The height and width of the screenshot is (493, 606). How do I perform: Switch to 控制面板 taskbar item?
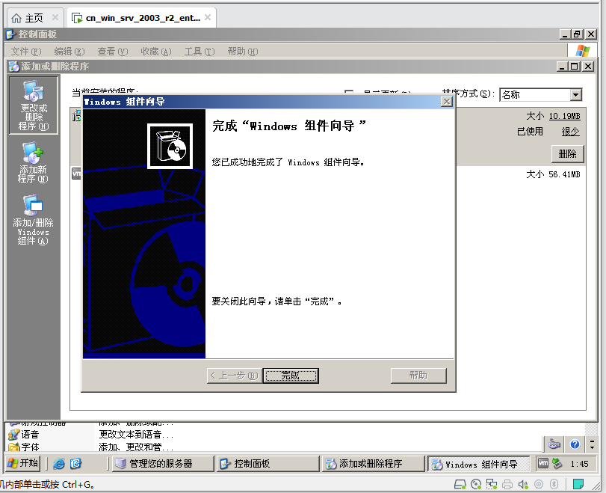click(268, 464)
